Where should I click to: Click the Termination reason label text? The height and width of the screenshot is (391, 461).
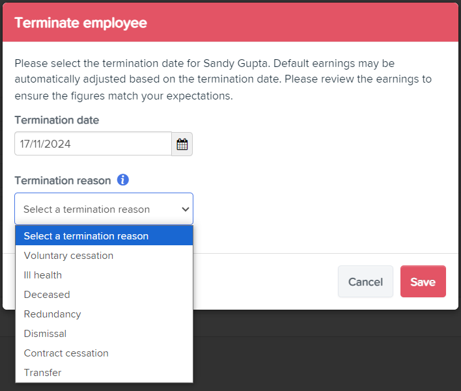63,181
